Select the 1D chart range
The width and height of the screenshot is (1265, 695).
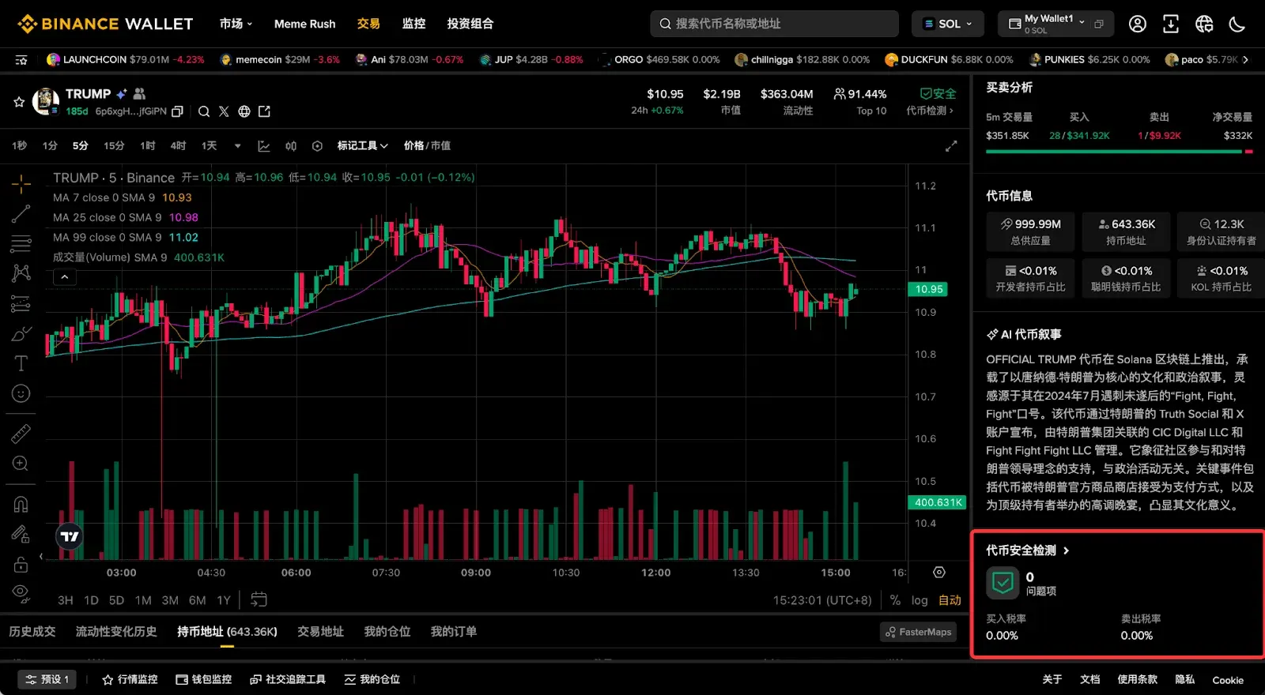(91, 600)
